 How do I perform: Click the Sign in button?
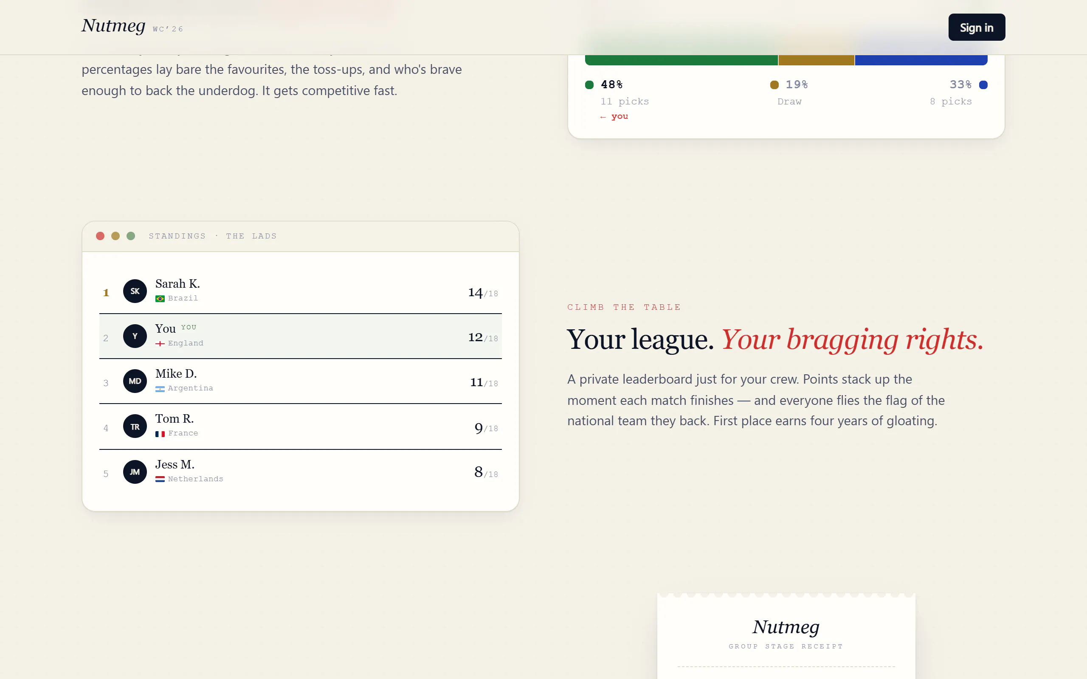(x=977, y=28)
